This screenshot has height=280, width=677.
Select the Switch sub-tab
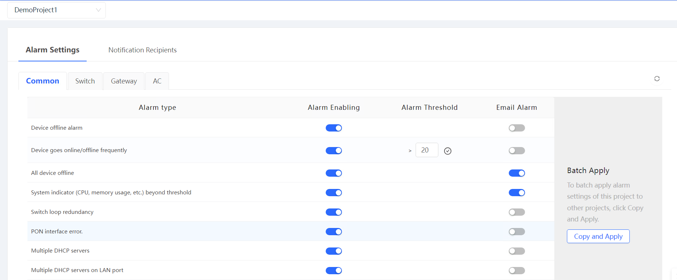pyautogui.click(x=85, y=81)
